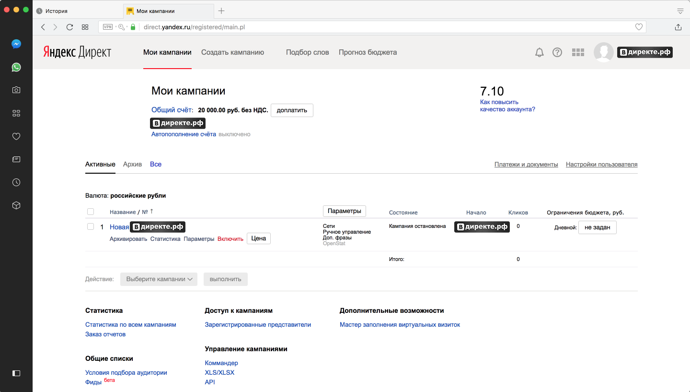
Task: Reload the page
Action: point(70,27)
